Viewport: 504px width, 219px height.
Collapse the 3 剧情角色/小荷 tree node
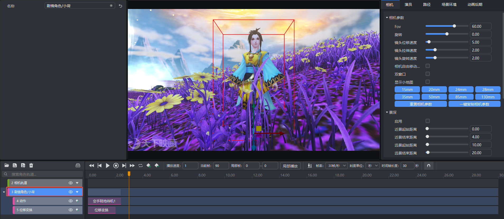coord(4,192)
